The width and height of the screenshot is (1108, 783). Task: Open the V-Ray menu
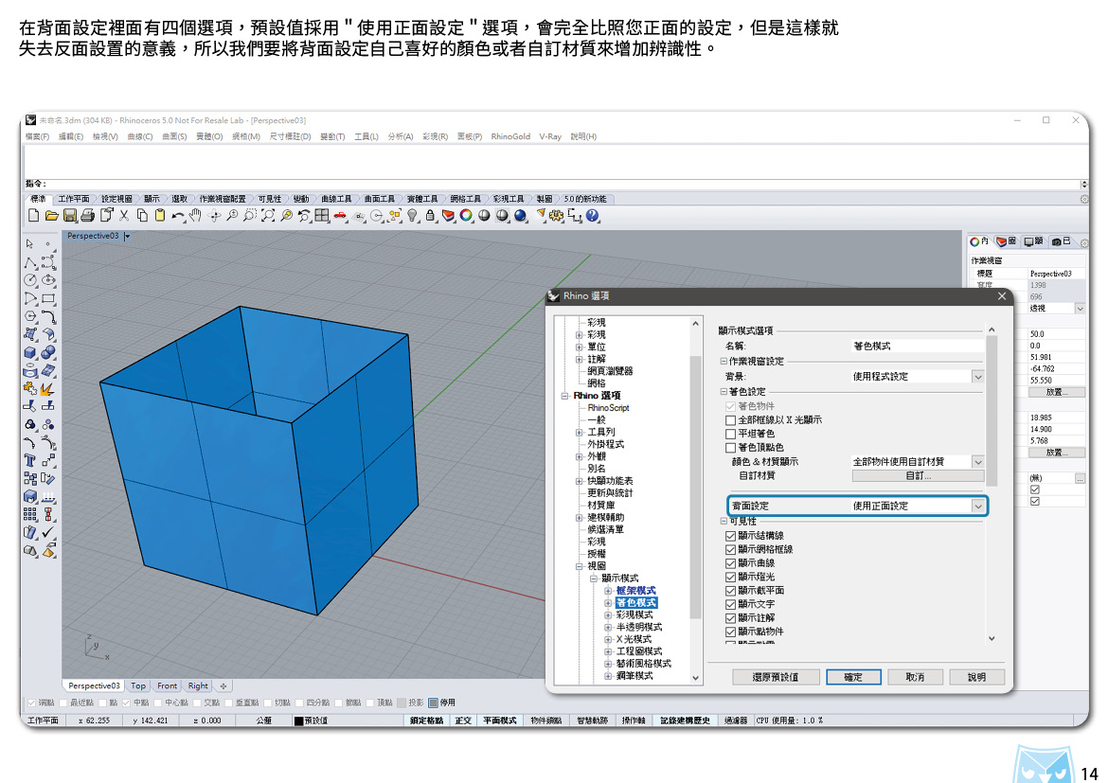550,136
